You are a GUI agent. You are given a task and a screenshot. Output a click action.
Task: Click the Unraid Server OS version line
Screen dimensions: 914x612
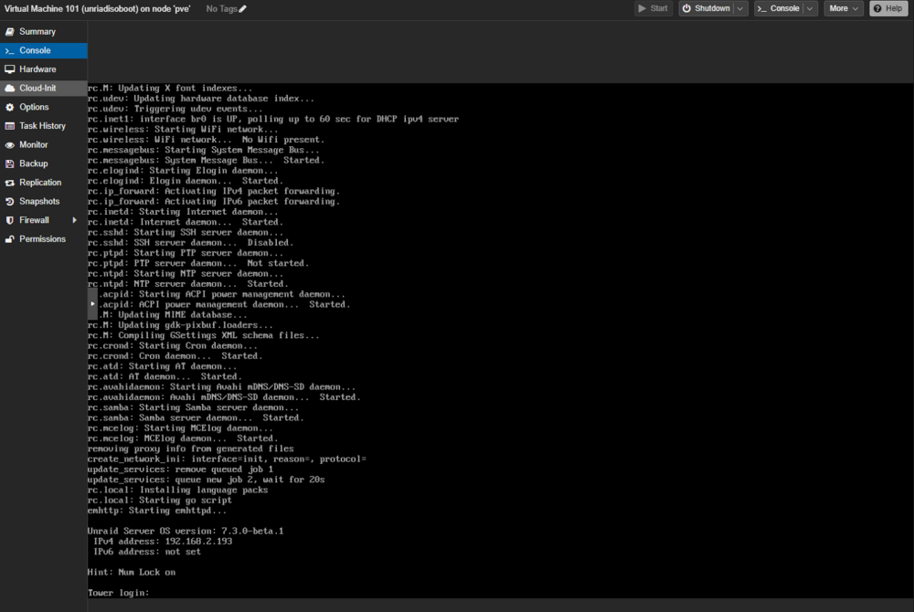click(x=186, y=531)
